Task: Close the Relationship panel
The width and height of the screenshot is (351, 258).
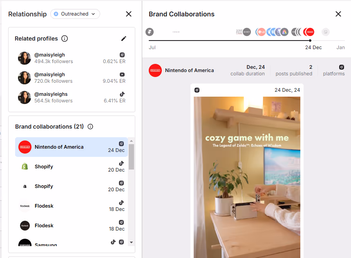Action: [129, 14]
